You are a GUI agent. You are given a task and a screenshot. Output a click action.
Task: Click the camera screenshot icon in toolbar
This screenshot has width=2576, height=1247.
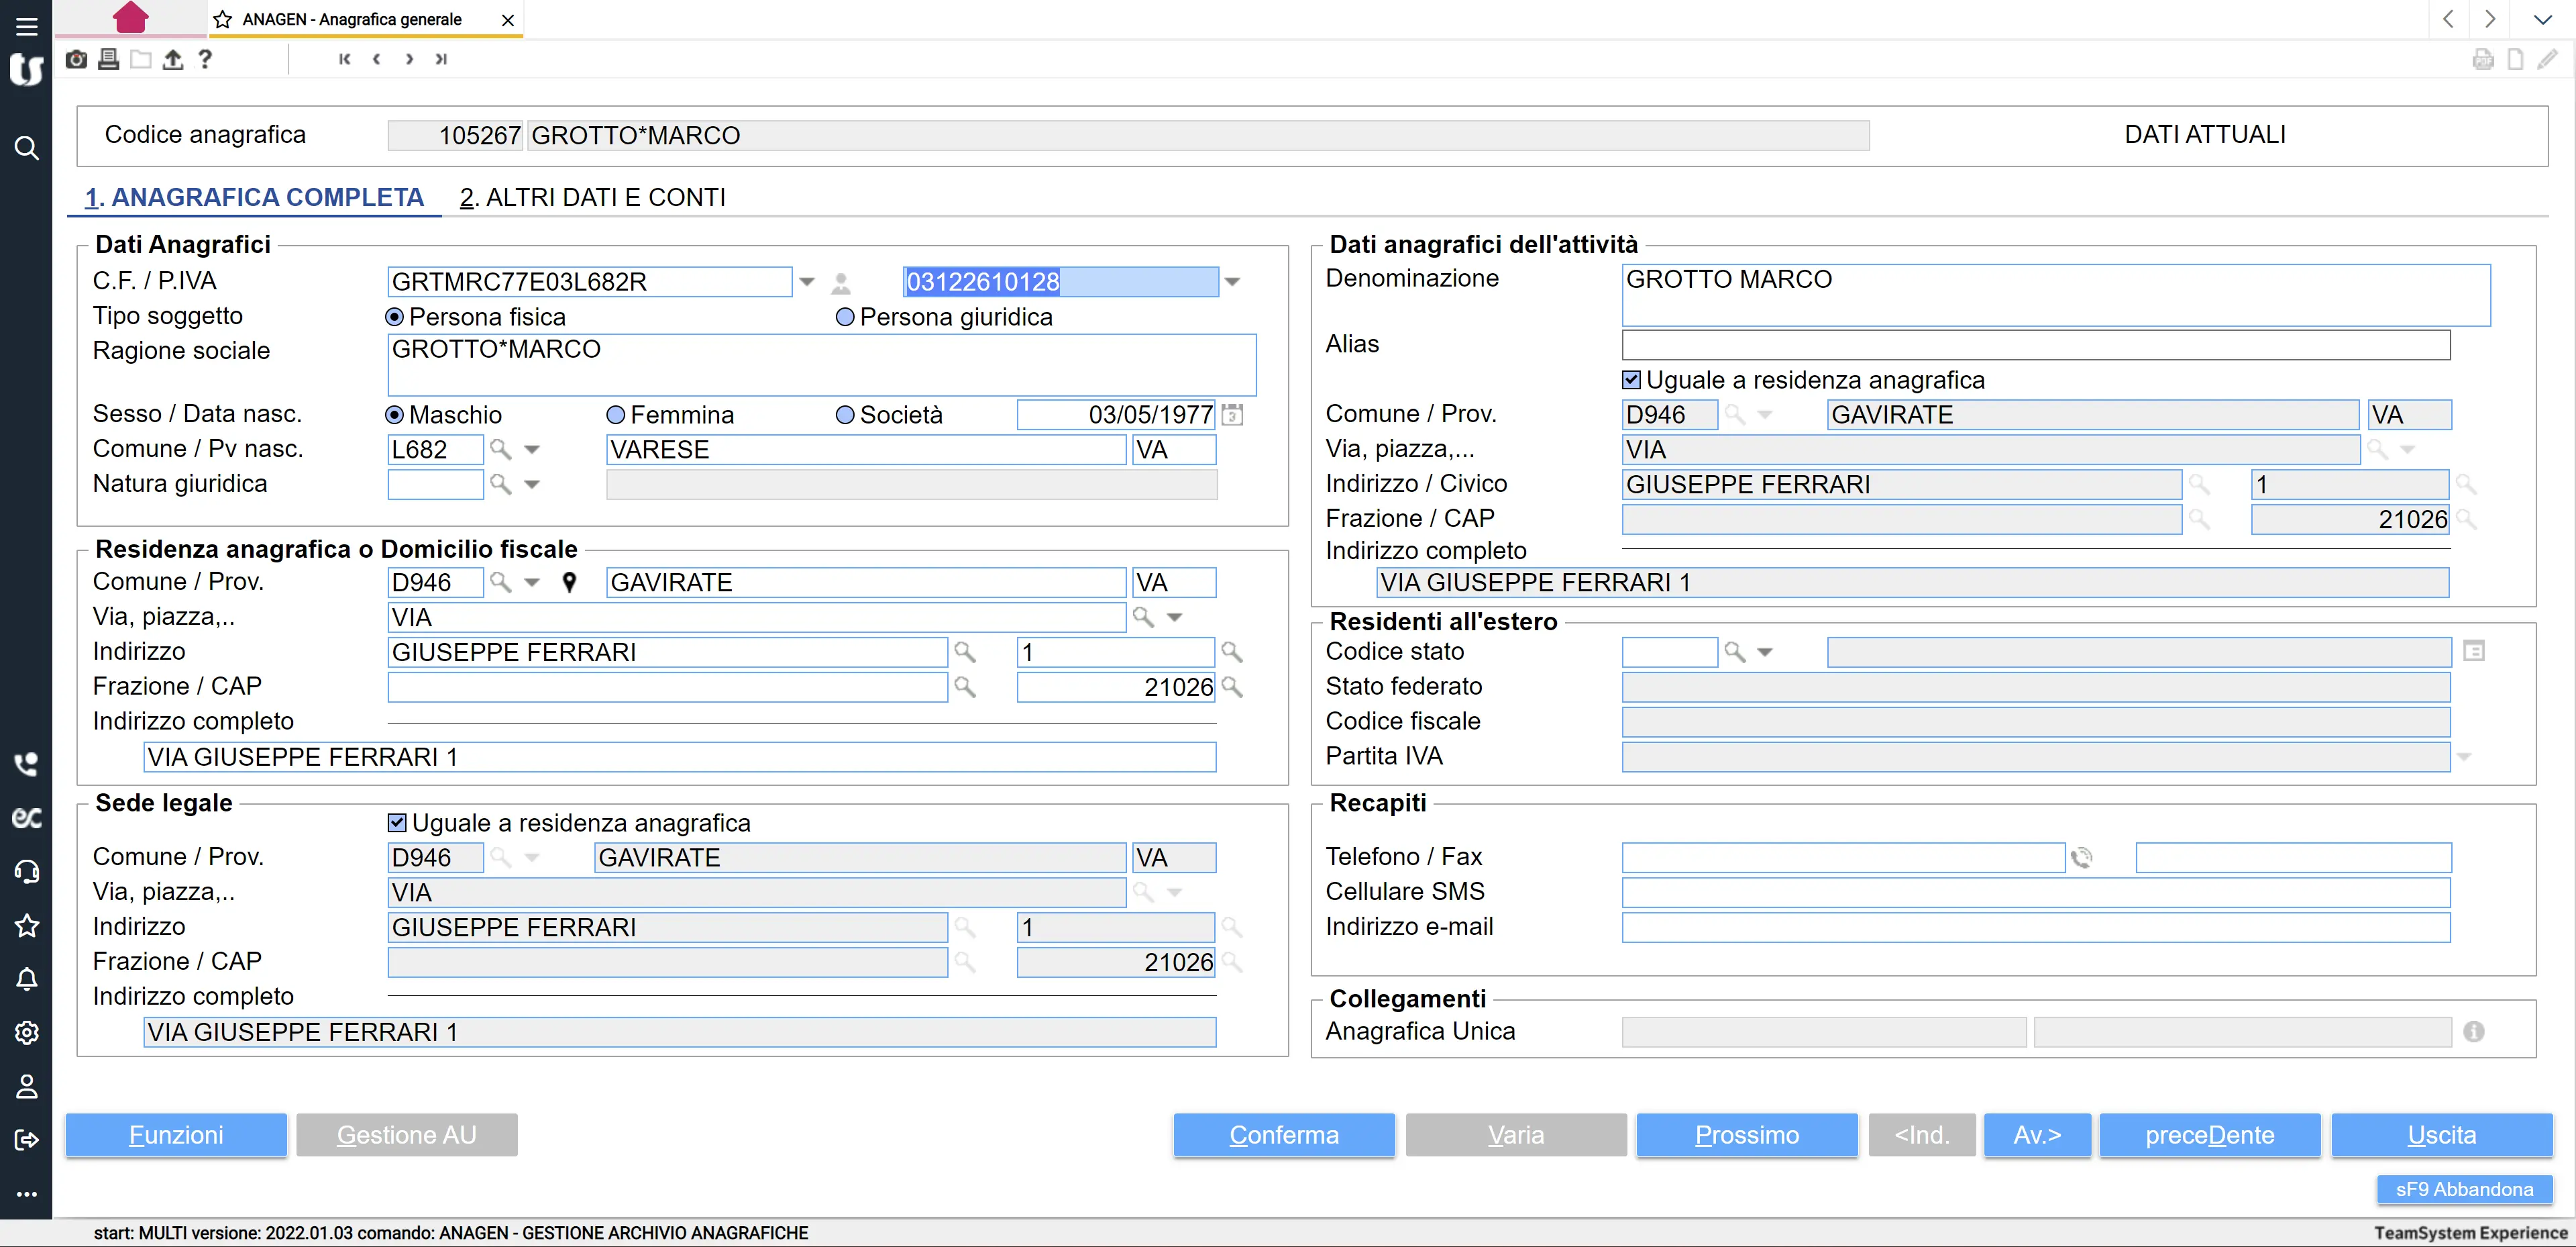click(76, 59)
